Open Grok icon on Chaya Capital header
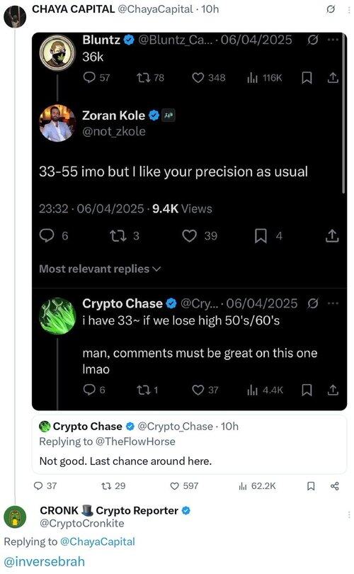Image resolution: width=354 pixels, height=574 pixels. 330,9
